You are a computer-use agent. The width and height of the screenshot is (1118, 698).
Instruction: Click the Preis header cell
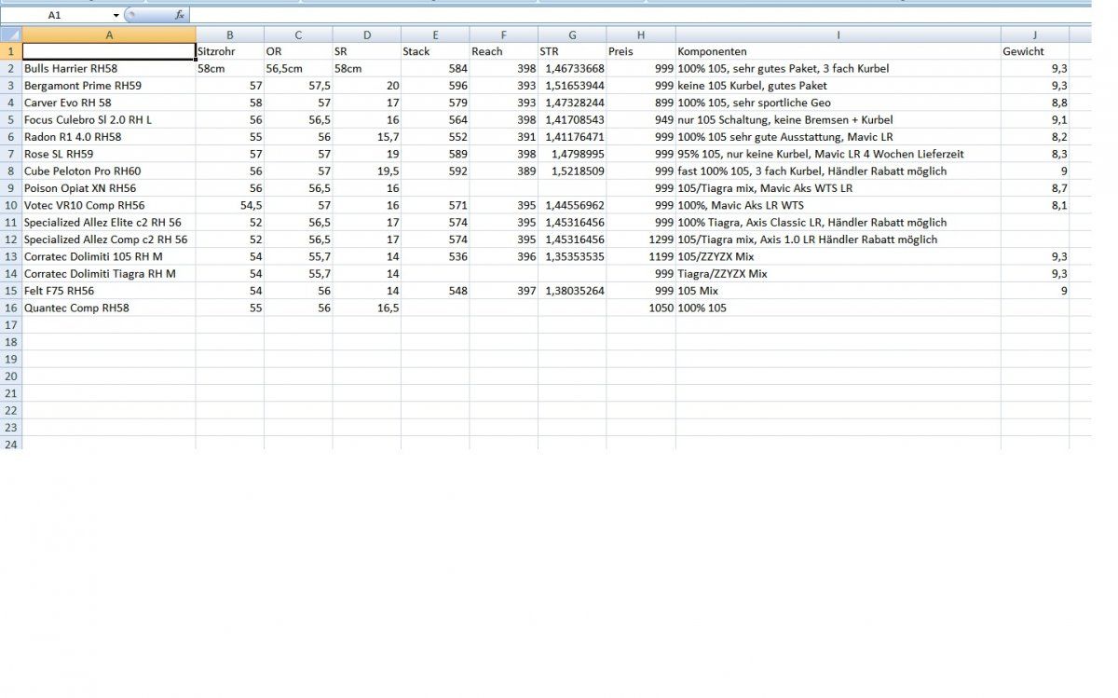pos(641,51)
